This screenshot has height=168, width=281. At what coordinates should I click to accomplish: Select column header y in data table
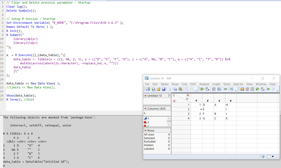point(208,100)
